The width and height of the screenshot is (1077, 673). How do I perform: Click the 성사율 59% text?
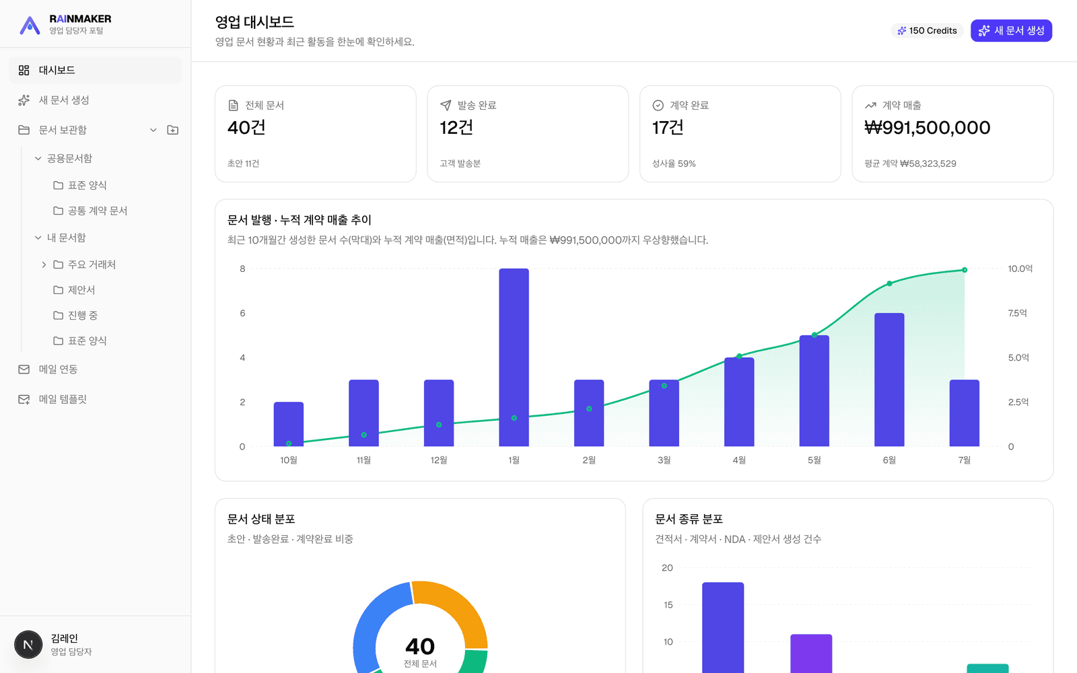pos(674,164)
